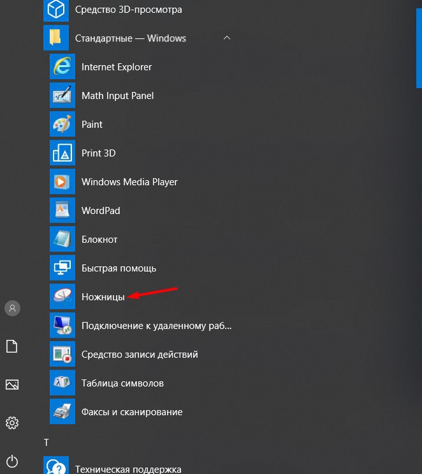Select the Таблица символов label
The width and height of the screenshot is (422, 474).
coord(122,383)
